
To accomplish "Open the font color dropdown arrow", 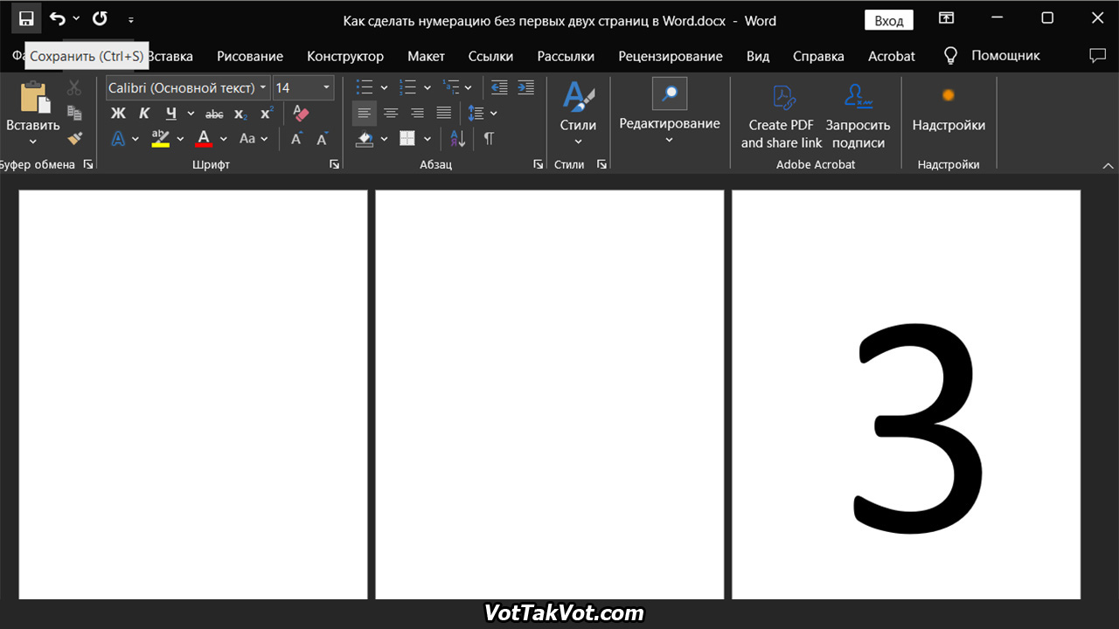I will coord(224,139).
